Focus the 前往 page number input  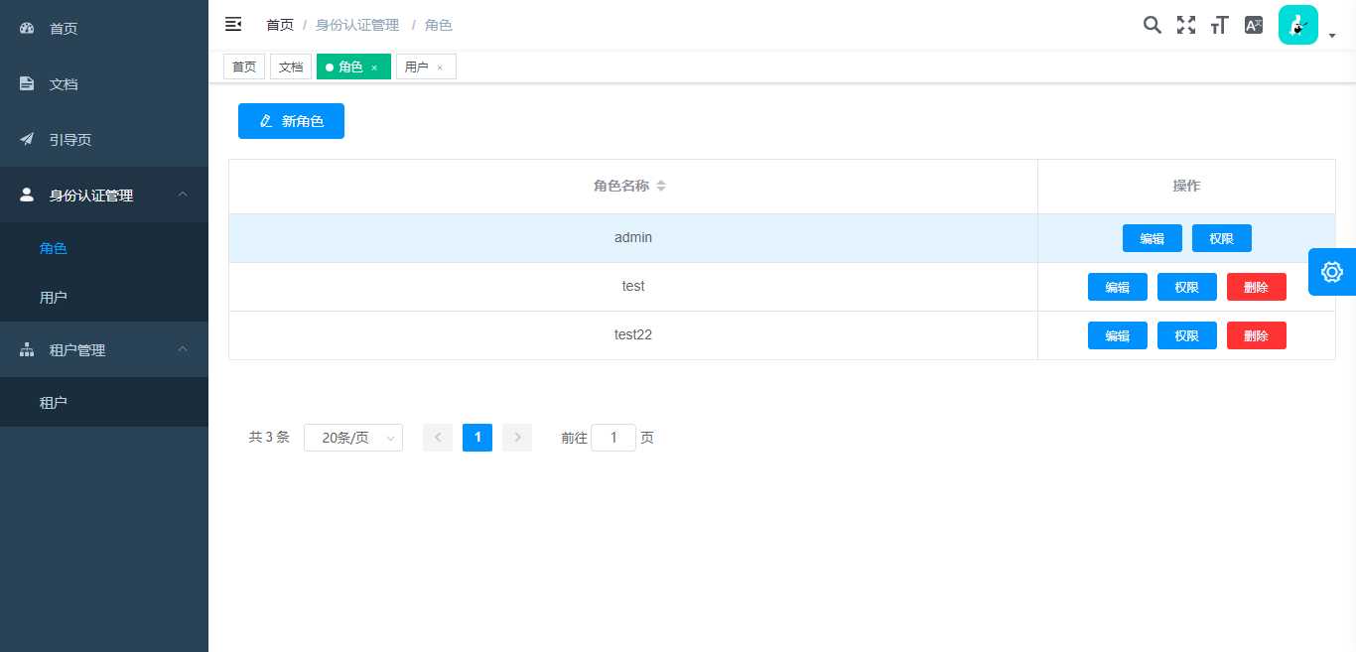click(x=613, y=438)
